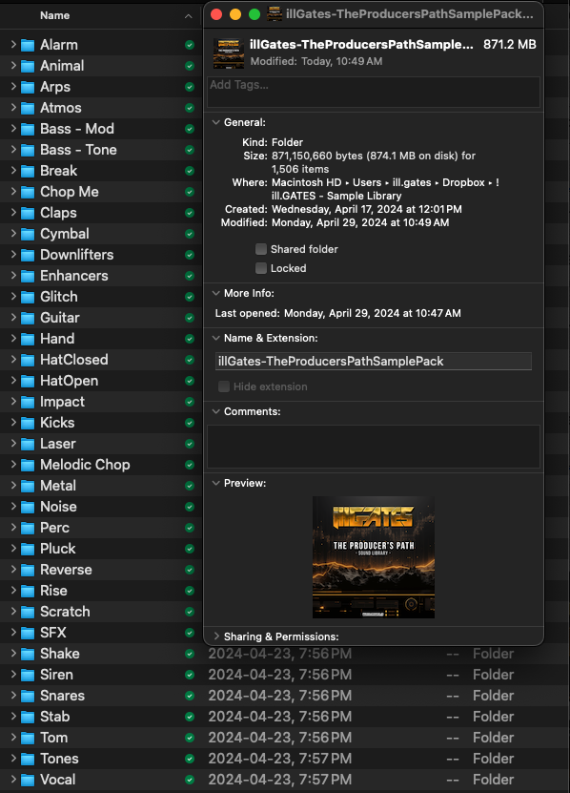Click the sync status badge for Cymbal
The image size is (570, 793).
[x=190, y=234]
